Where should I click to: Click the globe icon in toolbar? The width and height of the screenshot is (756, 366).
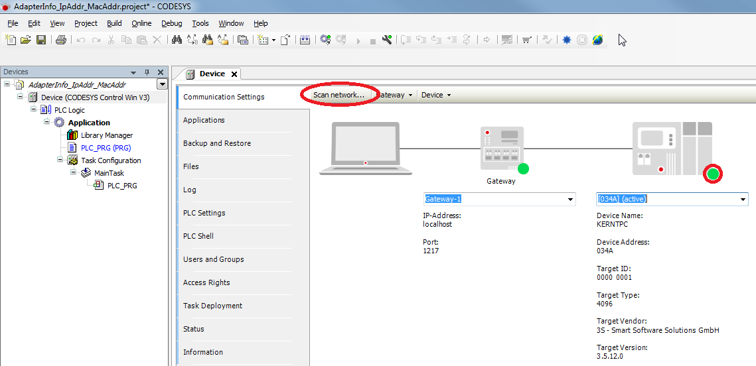click(598, 40)
